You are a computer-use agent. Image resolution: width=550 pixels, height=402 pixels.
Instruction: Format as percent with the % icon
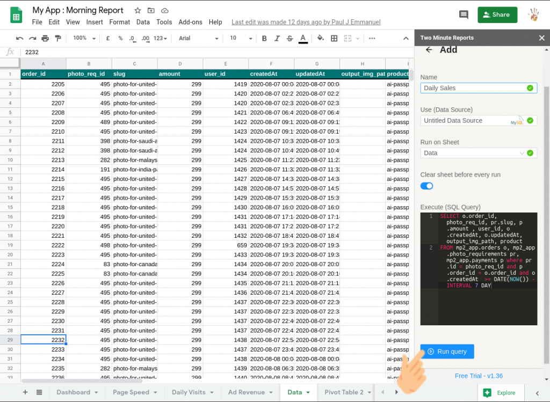click(x=120, y=38)
